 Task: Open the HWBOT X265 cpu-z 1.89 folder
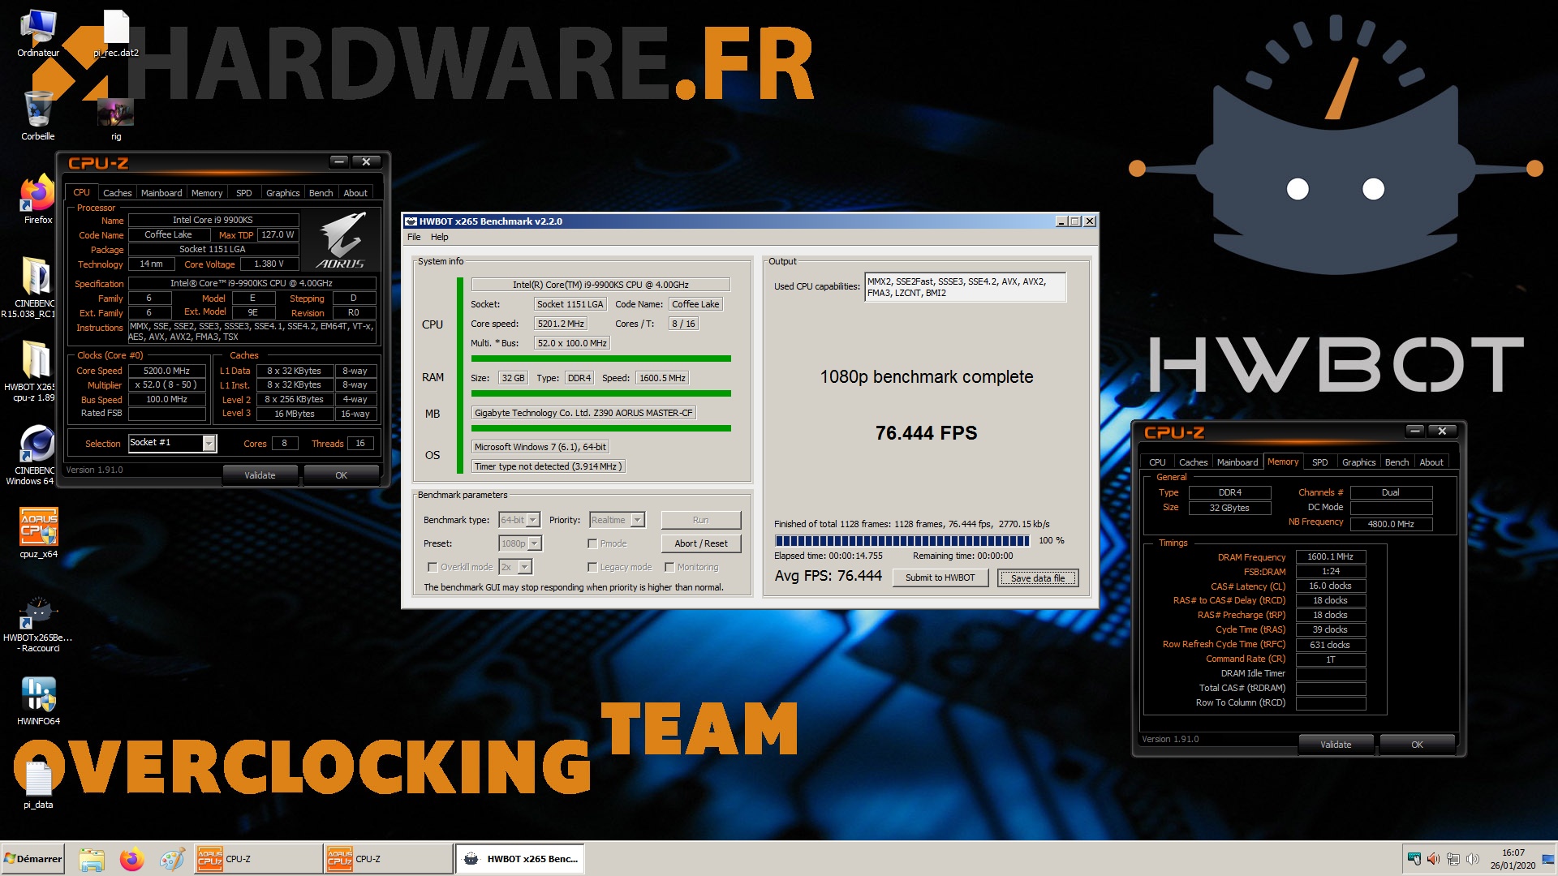[36, 371]
